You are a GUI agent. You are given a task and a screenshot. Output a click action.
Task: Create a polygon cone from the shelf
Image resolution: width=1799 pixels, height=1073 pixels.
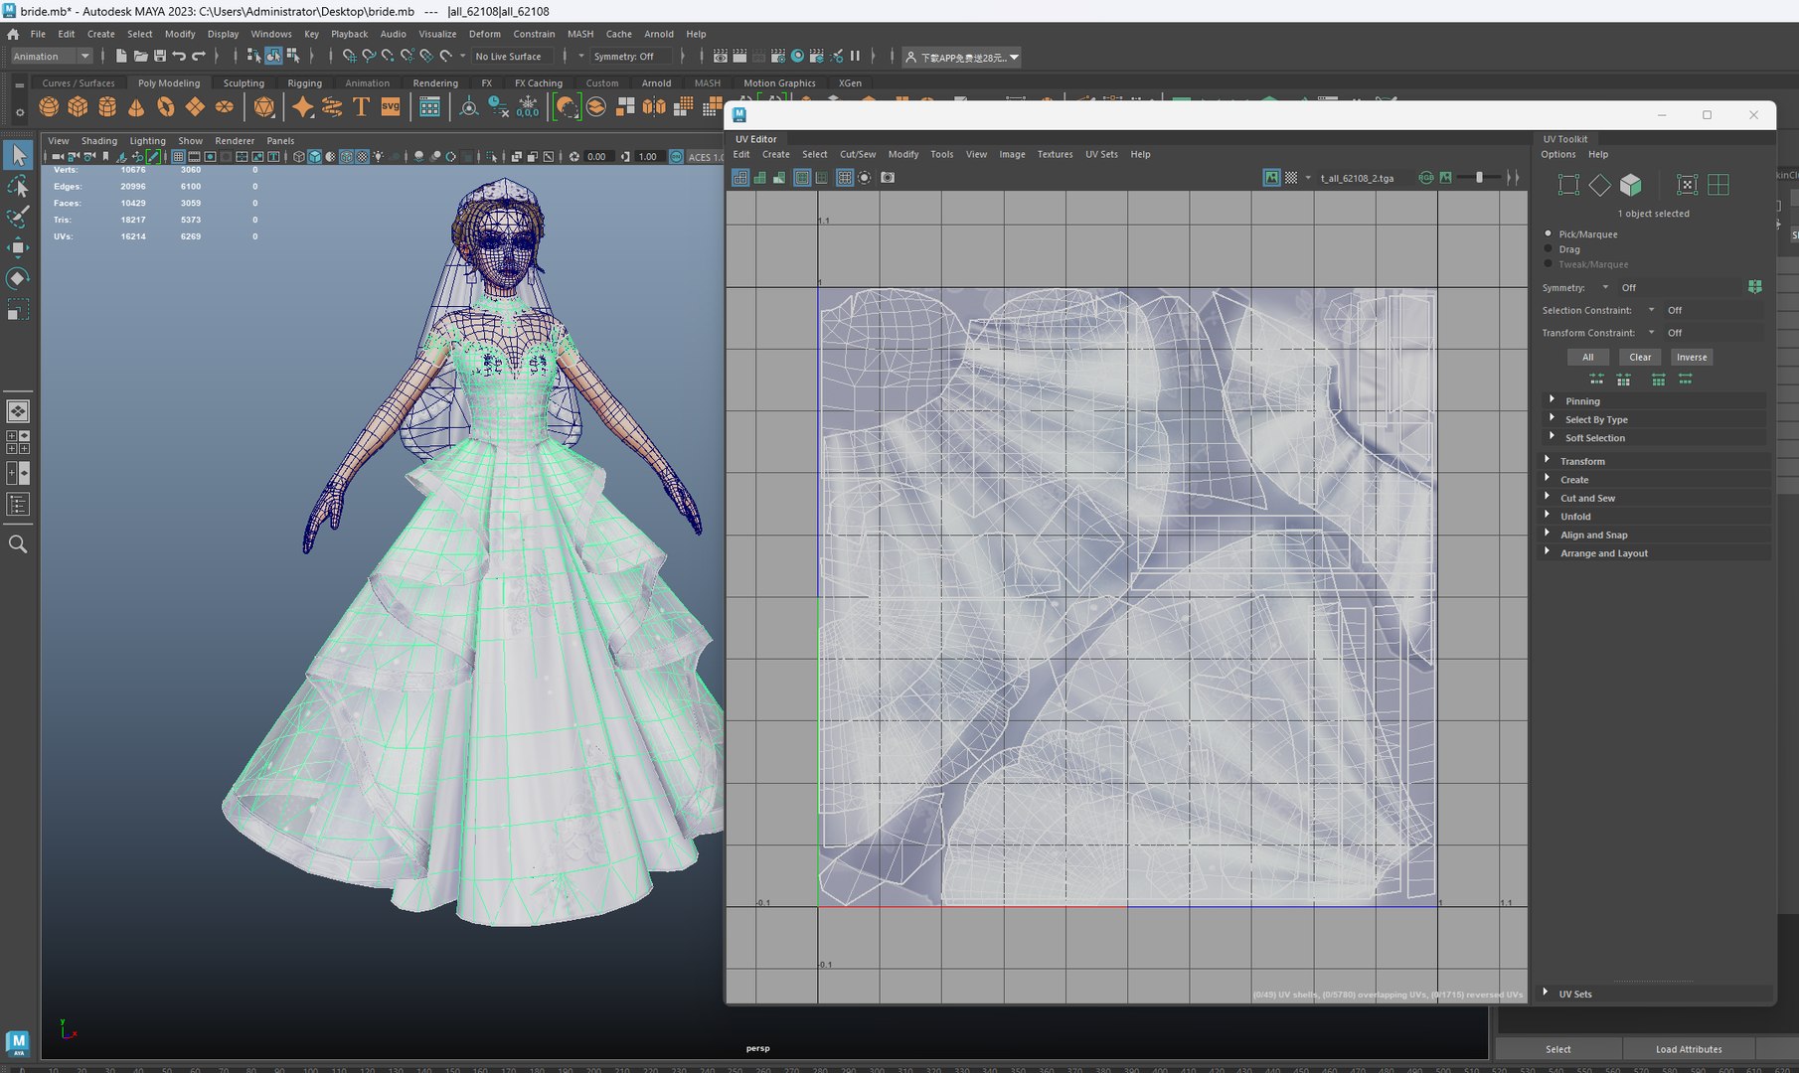click(x=136, y=106)
